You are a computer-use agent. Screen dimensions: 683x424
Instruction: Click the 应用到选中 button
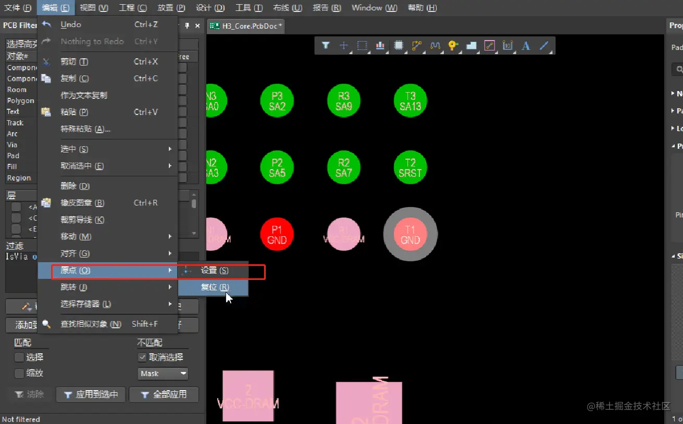point(91,395)
